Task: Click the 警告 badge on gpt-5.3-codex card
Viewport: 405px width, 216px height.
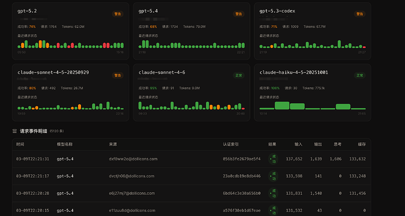Action: tap(360, 14)
